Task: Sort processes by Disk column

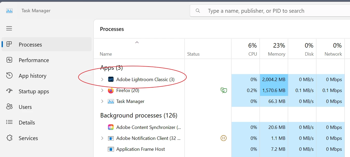Action: 302,49
